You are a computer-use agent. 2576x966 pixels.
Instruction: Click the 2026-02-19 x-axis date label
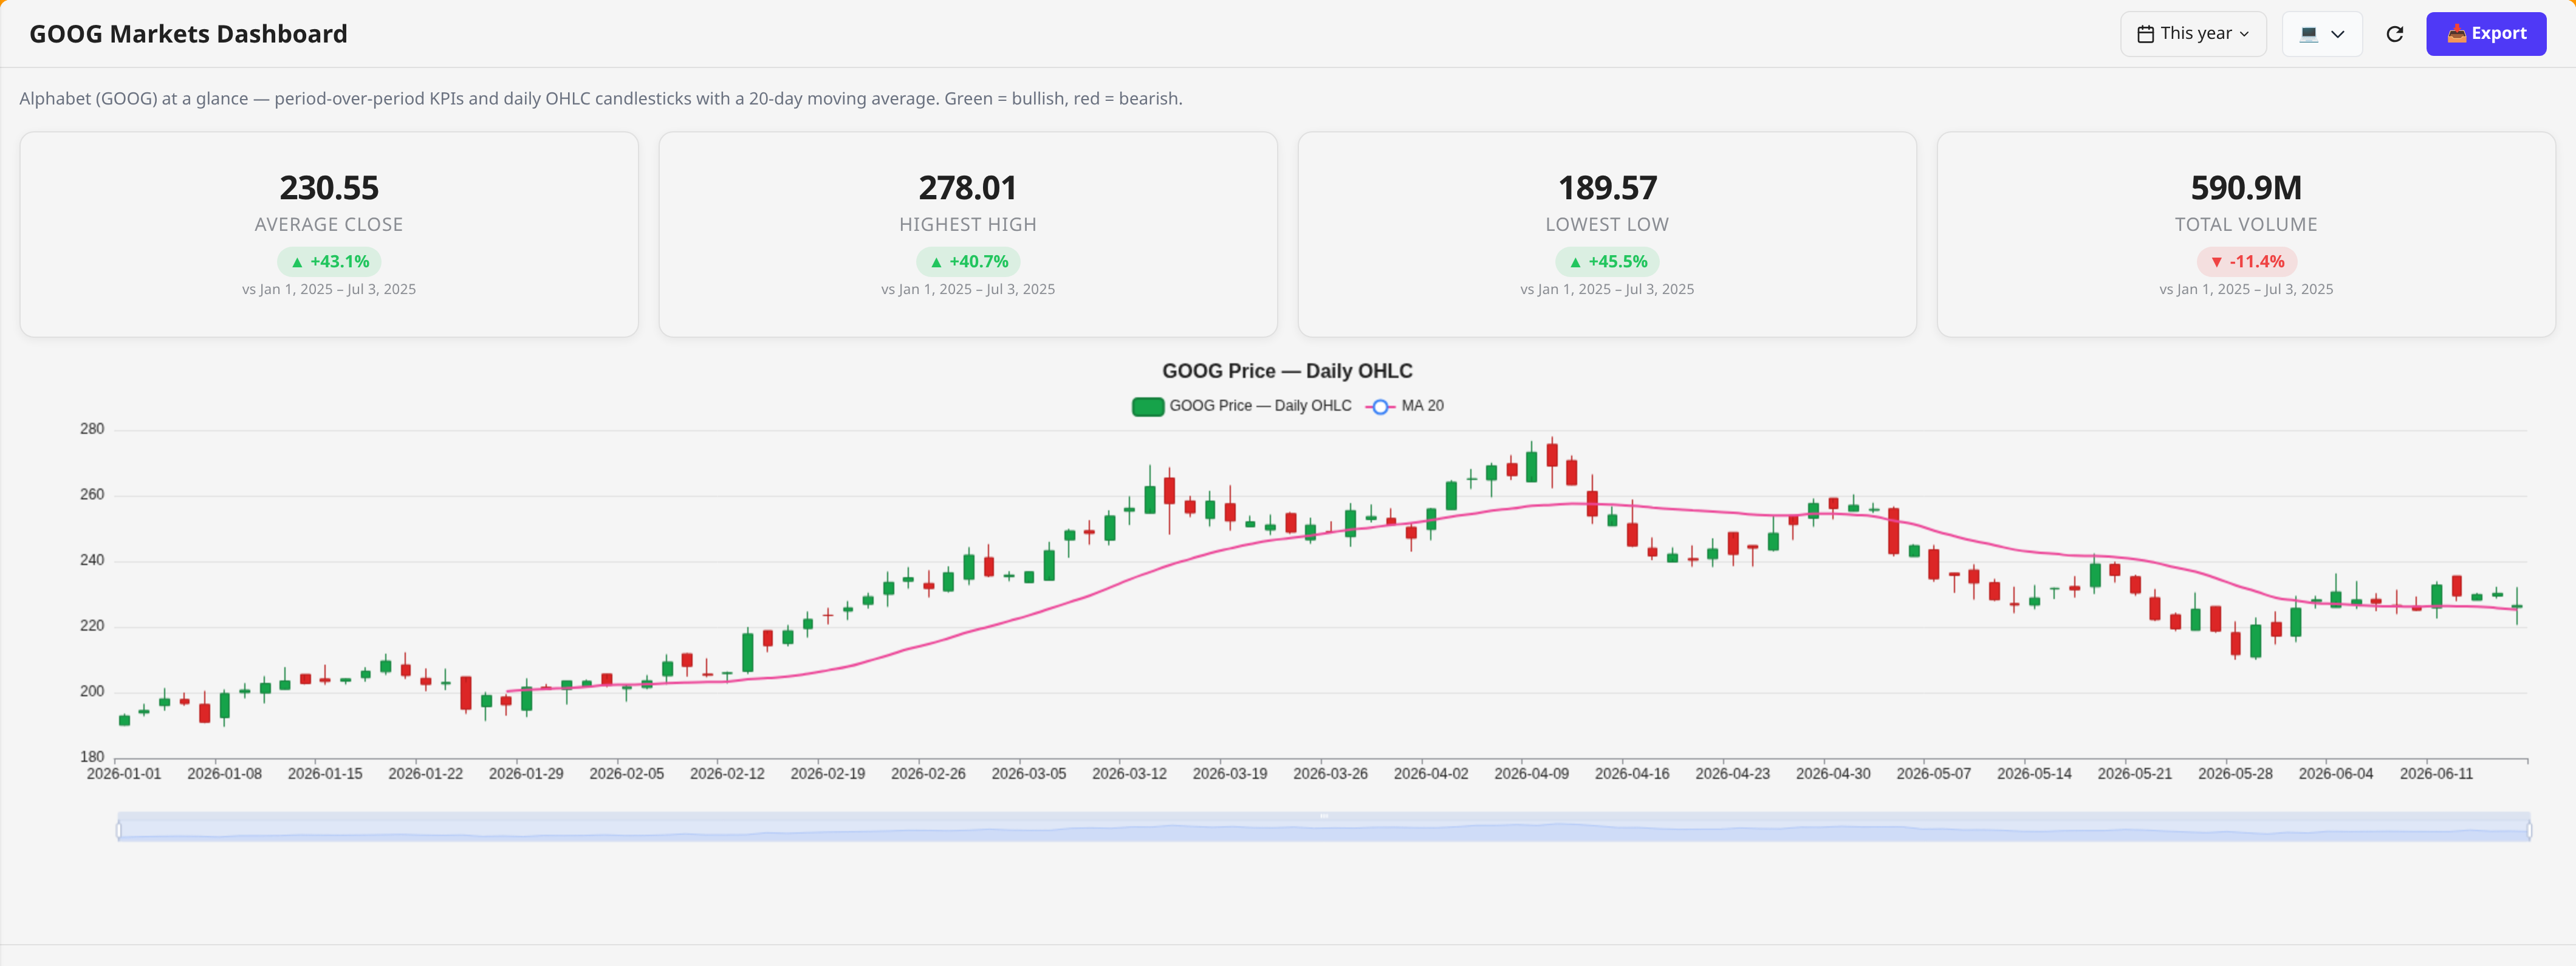click(x=828, y=774)
